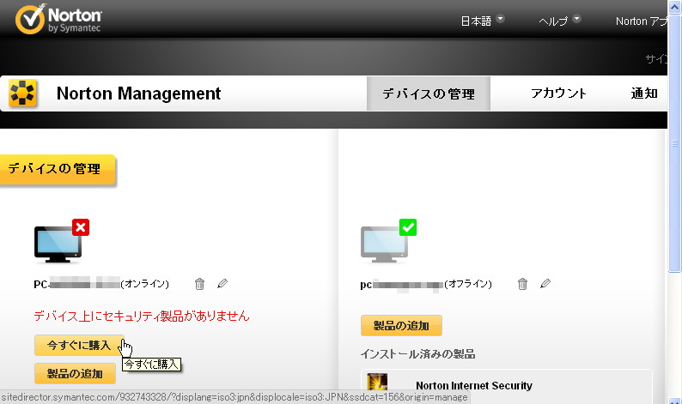This screenshot has height=404, width=682.
Task: Click the インストール済みの製品 heading
Action: tap(417, 354)
